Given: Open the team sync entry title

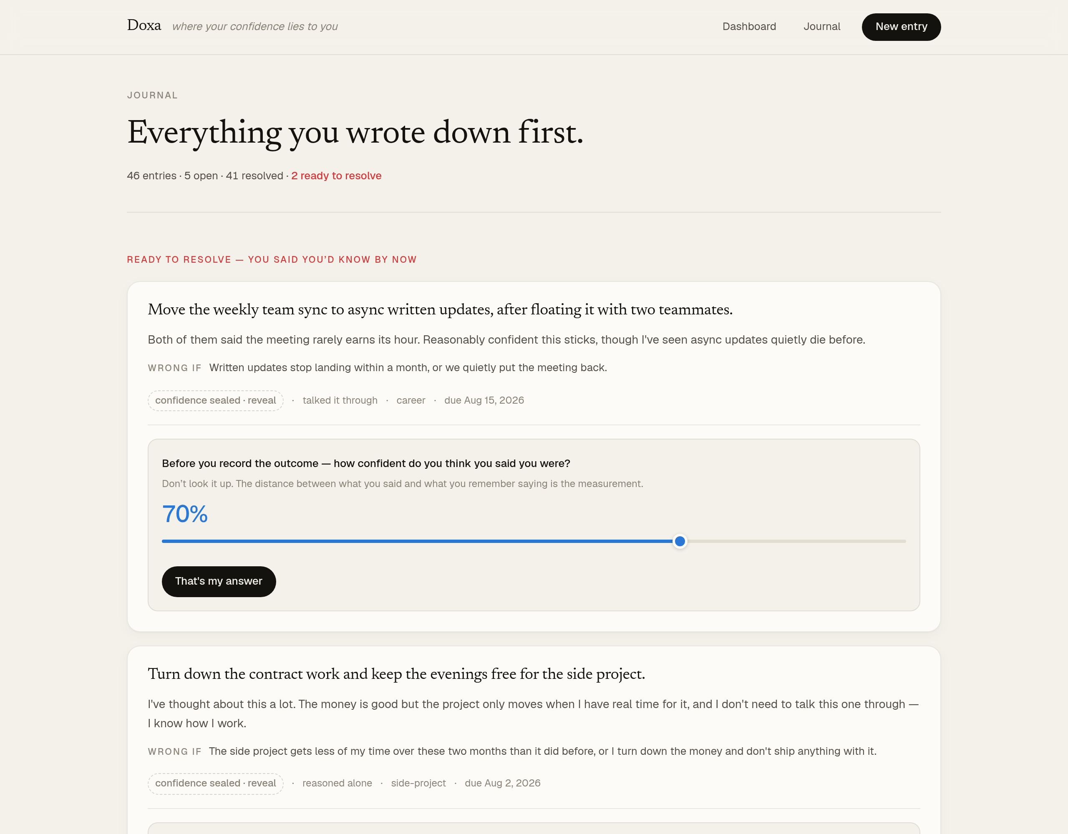Looking at the screenshot, I should click(x=440, y=309).
